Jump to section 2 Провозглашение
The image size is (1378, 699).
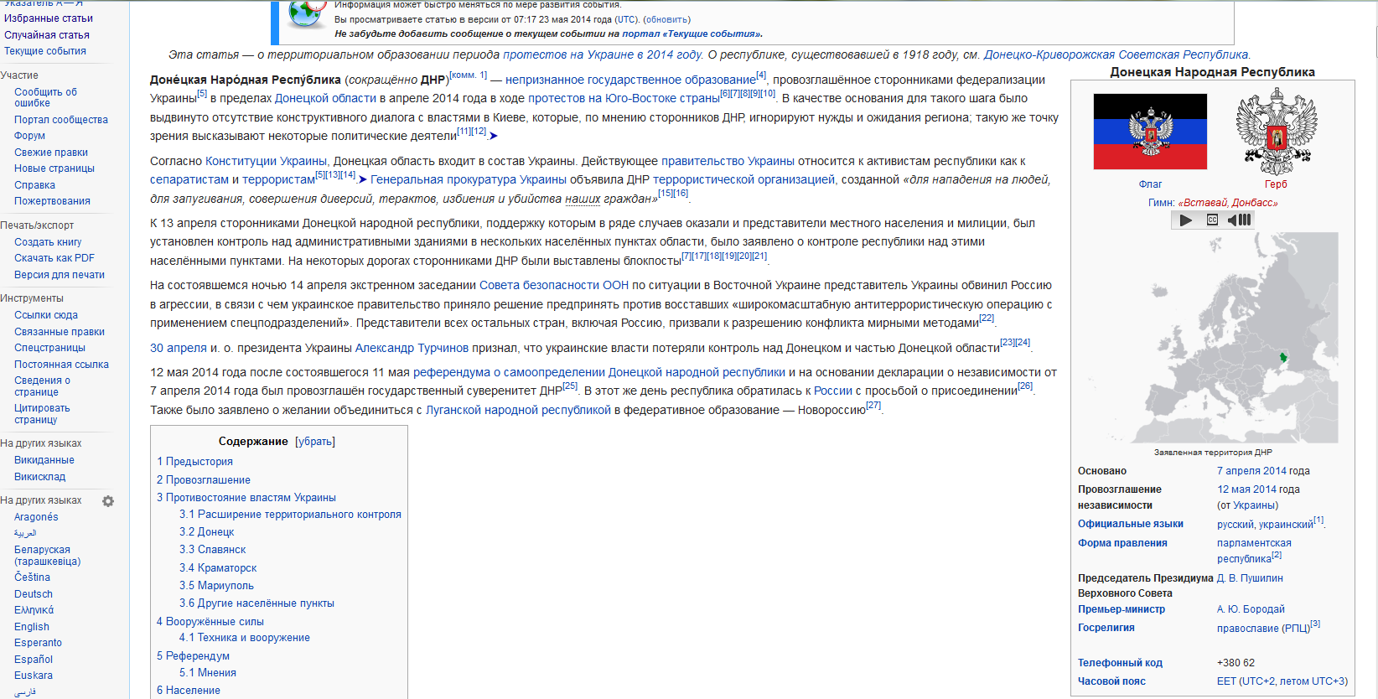[x=204, y=480]
